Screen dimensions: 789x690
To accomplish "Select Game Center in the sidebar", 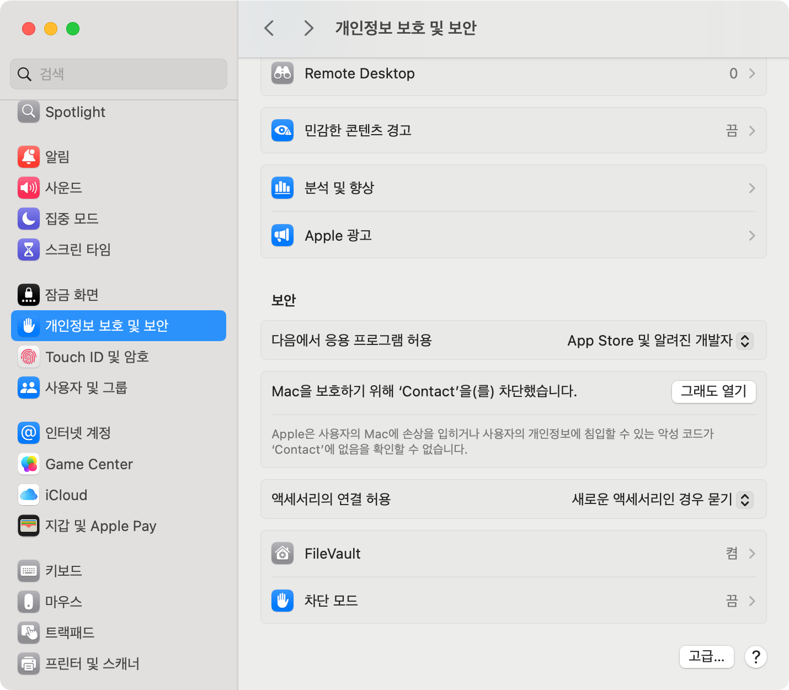I will point(119,464).
